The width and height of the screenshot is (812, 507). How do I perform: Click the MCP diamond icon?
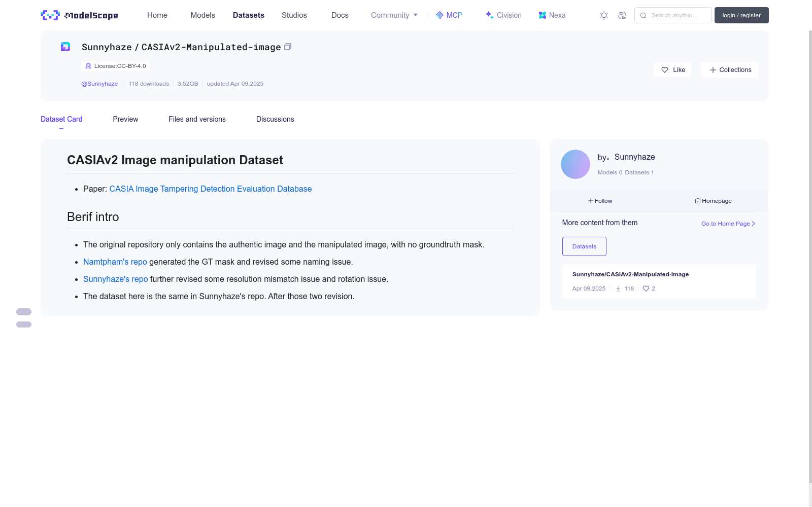(x=439, y=15)
